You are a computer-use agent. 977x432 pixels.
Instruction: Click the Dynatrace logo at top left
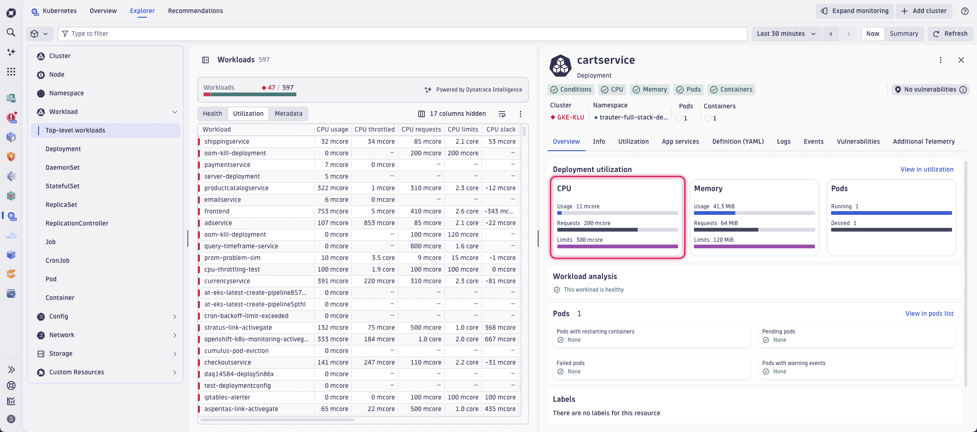pyautogui.click(x=11, y=12)
